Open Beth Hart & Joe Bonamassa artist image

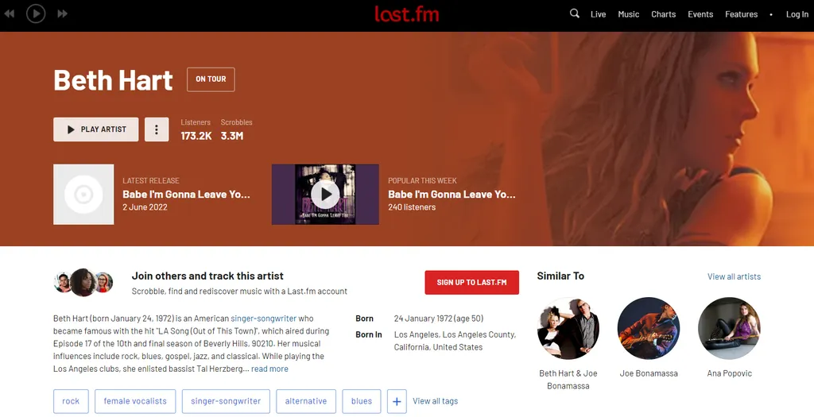pos(568,328)
